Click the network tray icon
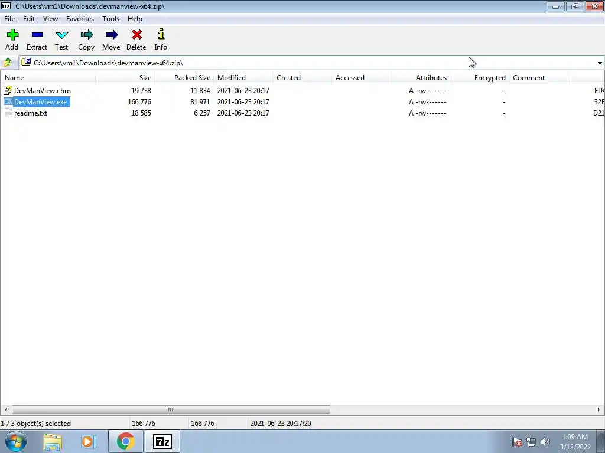605x453 pixels. coord(531,442)
